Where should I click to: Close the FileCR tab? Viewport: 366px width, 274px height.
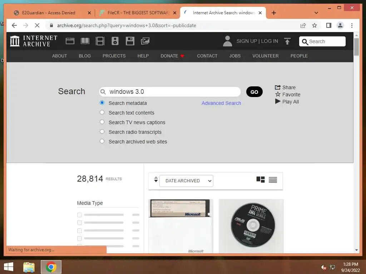(x=174, y=13)
